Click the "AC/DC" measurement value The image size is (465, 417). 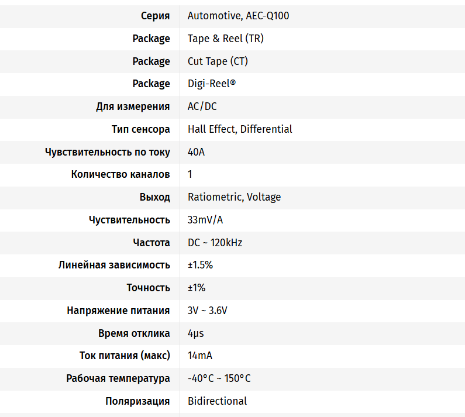pyautogui.click(x=202, y=106)
